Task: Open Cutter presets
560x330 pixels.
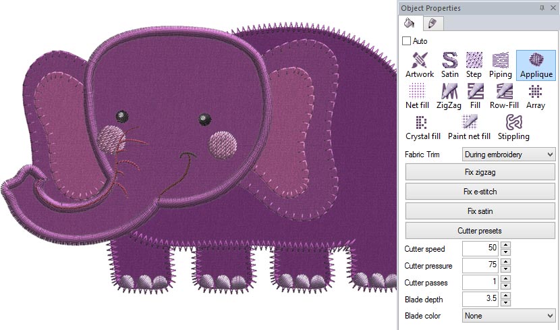Action: click(480, 231)
